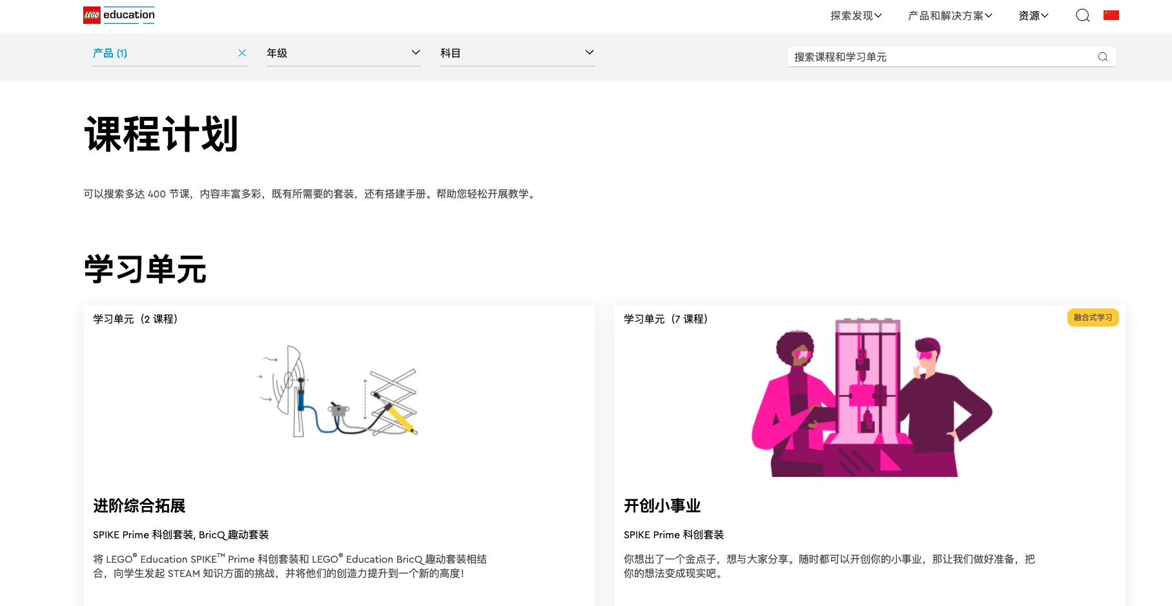This screenshot has height=606, width=1172.
Task: Open the 进阶综合拓展 learning unit
Action: 139,506
